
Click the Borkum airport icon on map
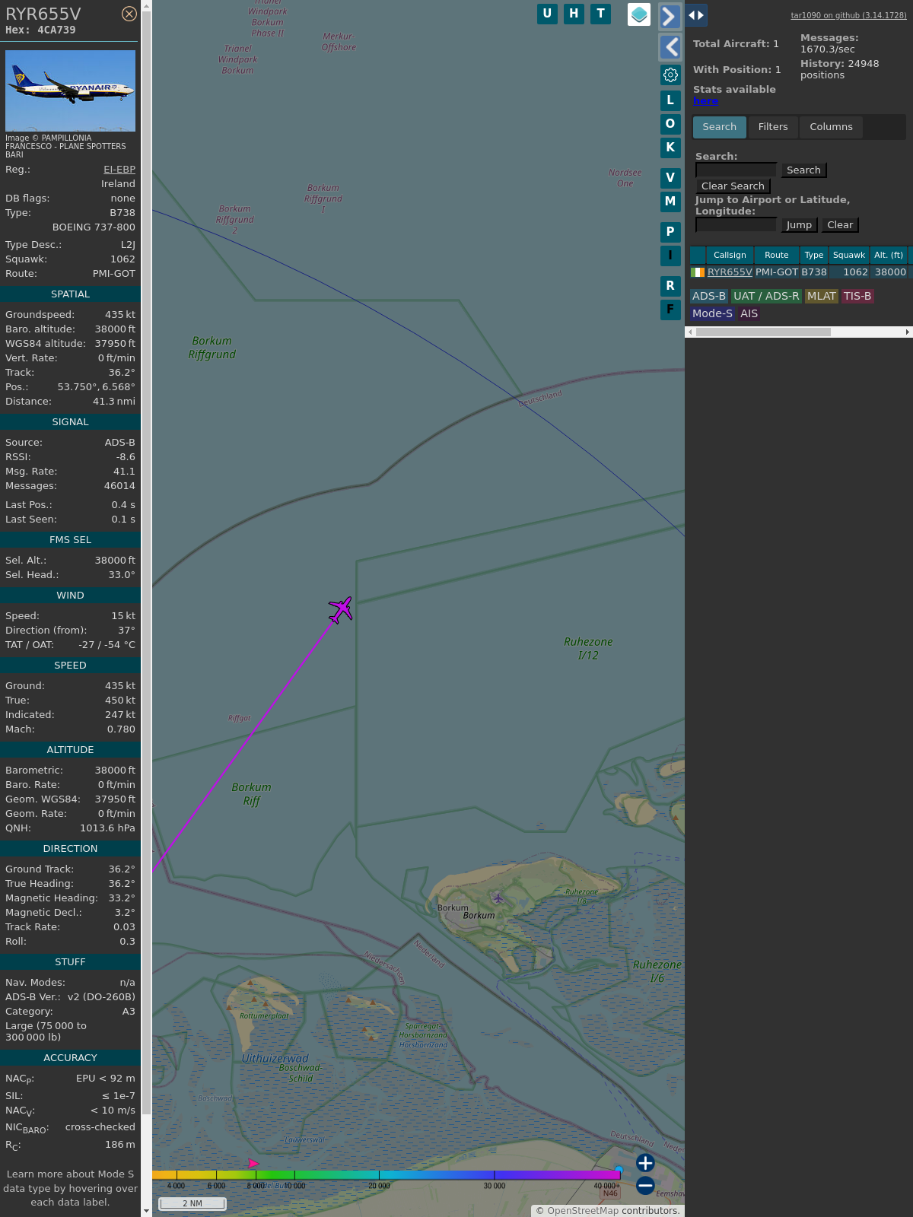click(498, 898)
